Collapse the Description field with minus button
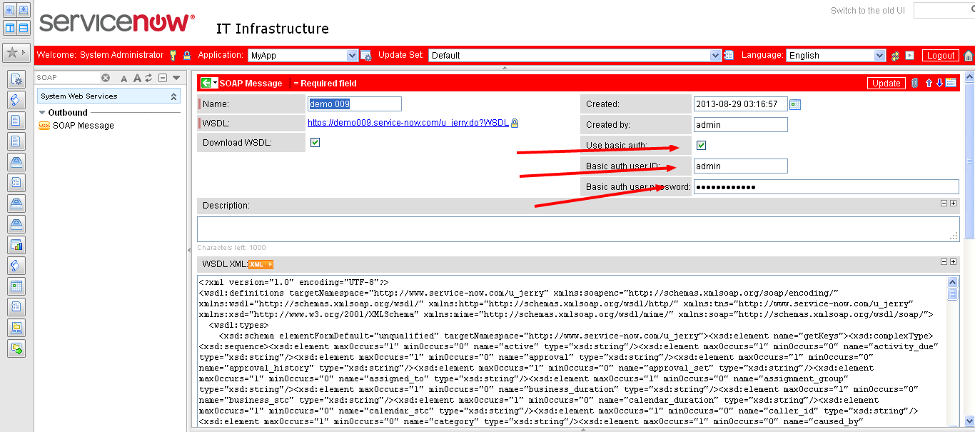 click(944, 204)
